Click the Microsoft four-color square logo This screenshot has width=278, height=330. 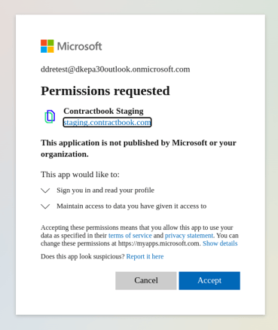click(x=47, y=46)
